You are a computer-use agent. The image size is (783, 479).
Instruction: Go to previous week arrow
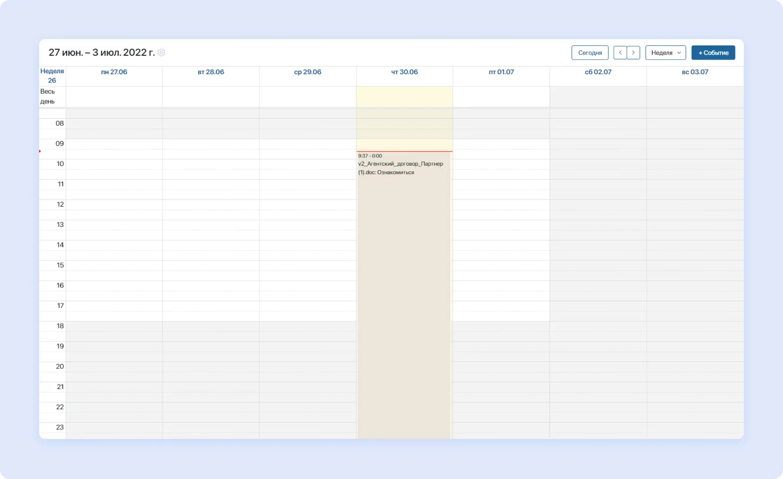[x=620, y=53]
